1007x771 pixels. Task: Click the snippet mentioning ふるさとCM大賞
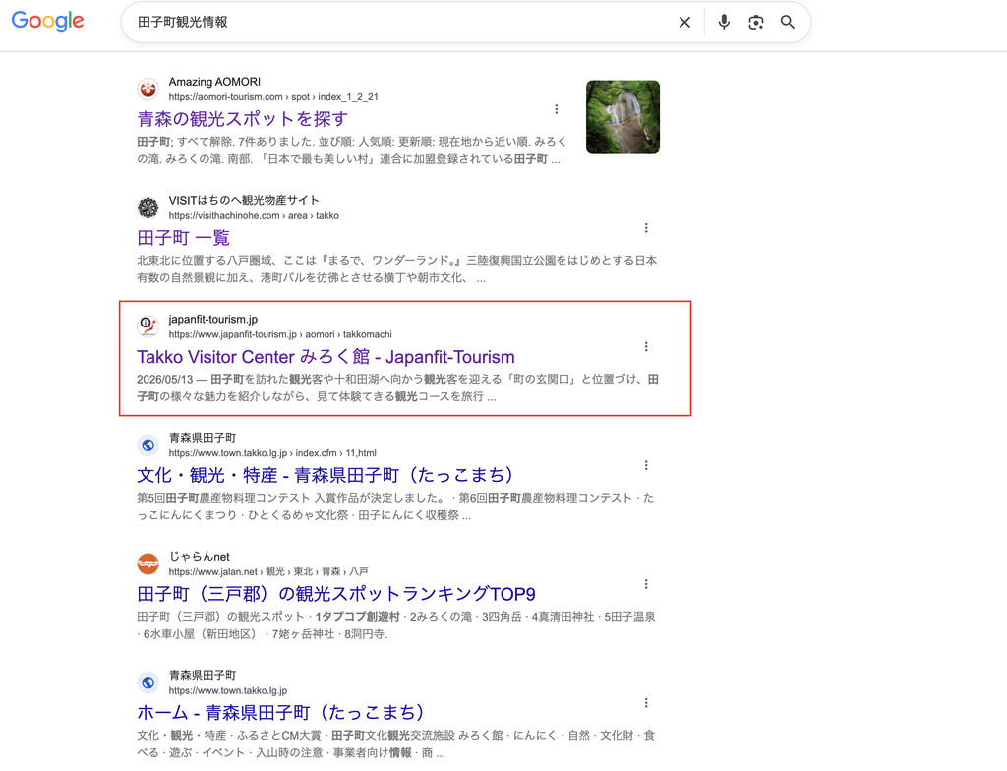396,744
